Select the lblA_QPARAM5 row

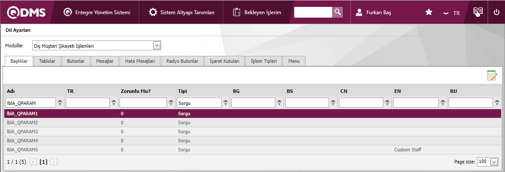tap(22, 150)
